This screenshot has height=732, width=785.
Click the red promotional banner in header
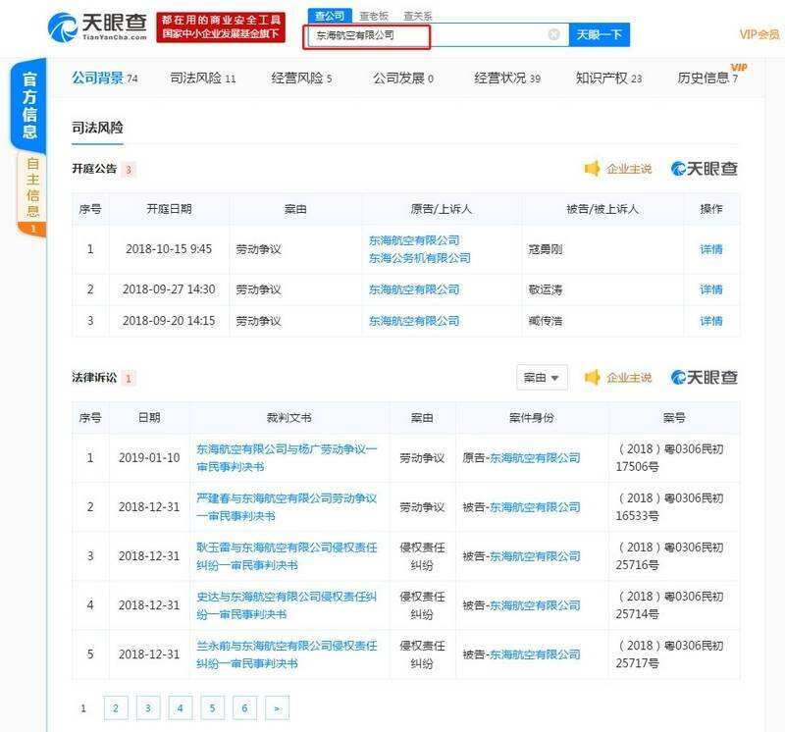pos(221,27)
